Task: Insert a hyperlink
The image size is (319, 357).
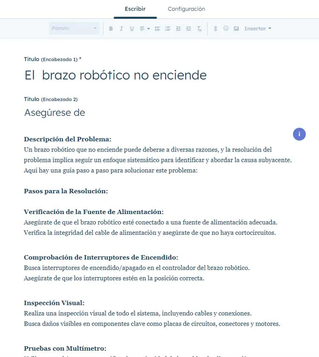Action: 215,29
